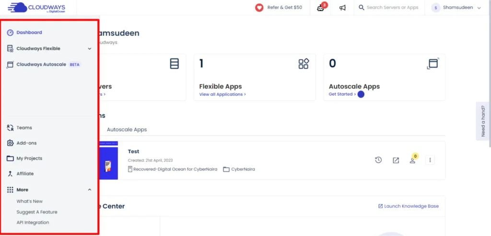This screenshot has width=491, height=236.
Task: Click the Dashboard gauge icon
Action: pyautogui.click(x=11, y=33)
